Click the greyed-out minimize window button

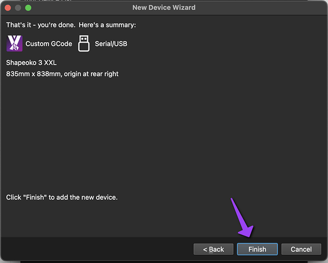pos(18,8)
